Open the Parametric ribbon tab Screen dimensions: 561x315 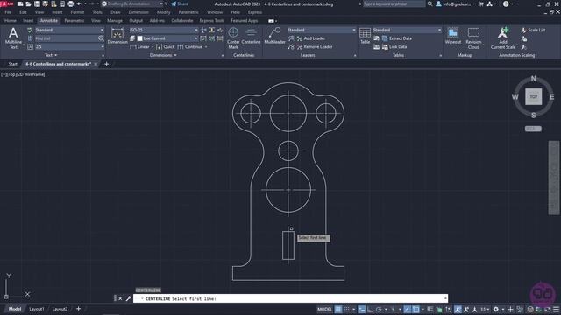[74, 21]
